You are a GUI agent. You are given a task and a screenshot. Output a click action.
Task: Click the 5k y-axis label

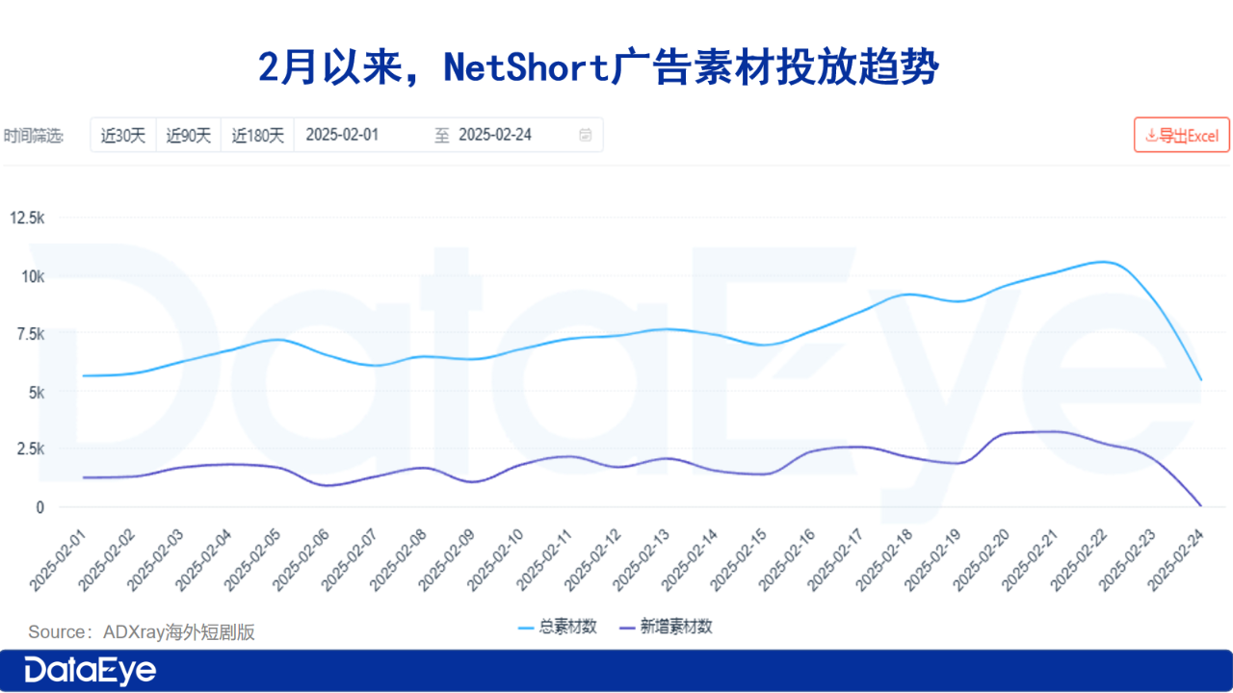coord(36,392)
